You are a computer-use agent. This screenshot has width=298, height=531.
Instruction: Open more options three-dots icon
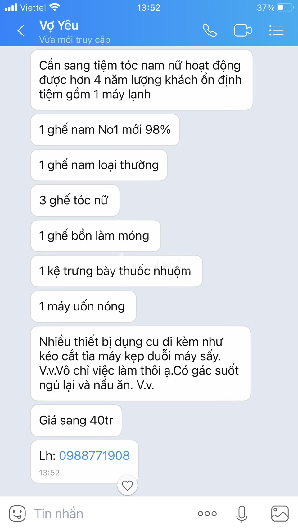pyautogui.click(x=207, y=514)
